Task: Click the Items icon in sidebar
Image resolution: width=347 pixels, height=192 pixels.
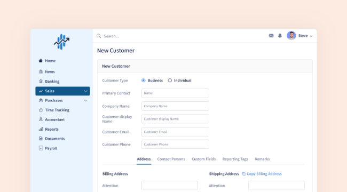Action: (x=41, y=71)
